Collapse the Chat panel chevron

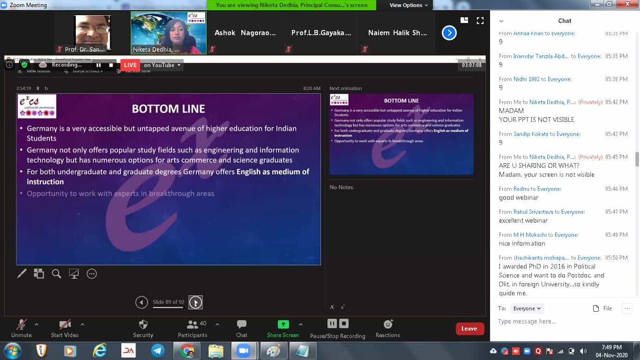[x=501, y=21]
